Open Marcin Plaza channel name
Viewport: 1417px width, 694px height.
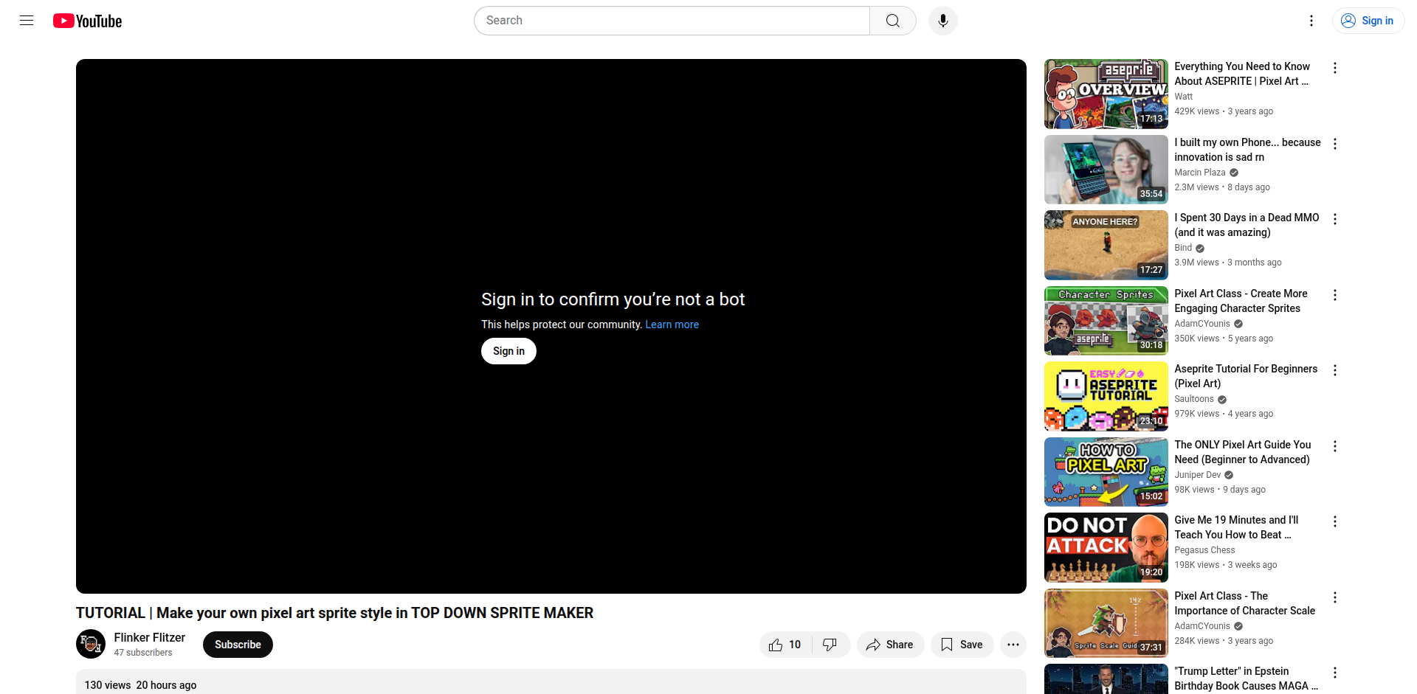tap(1199, 173)
